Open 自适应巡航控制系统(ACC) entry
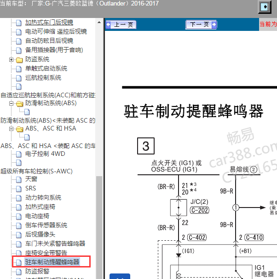The height and width of the screenshot is (279, 277). pyautogui.click(x=48, y=95)
